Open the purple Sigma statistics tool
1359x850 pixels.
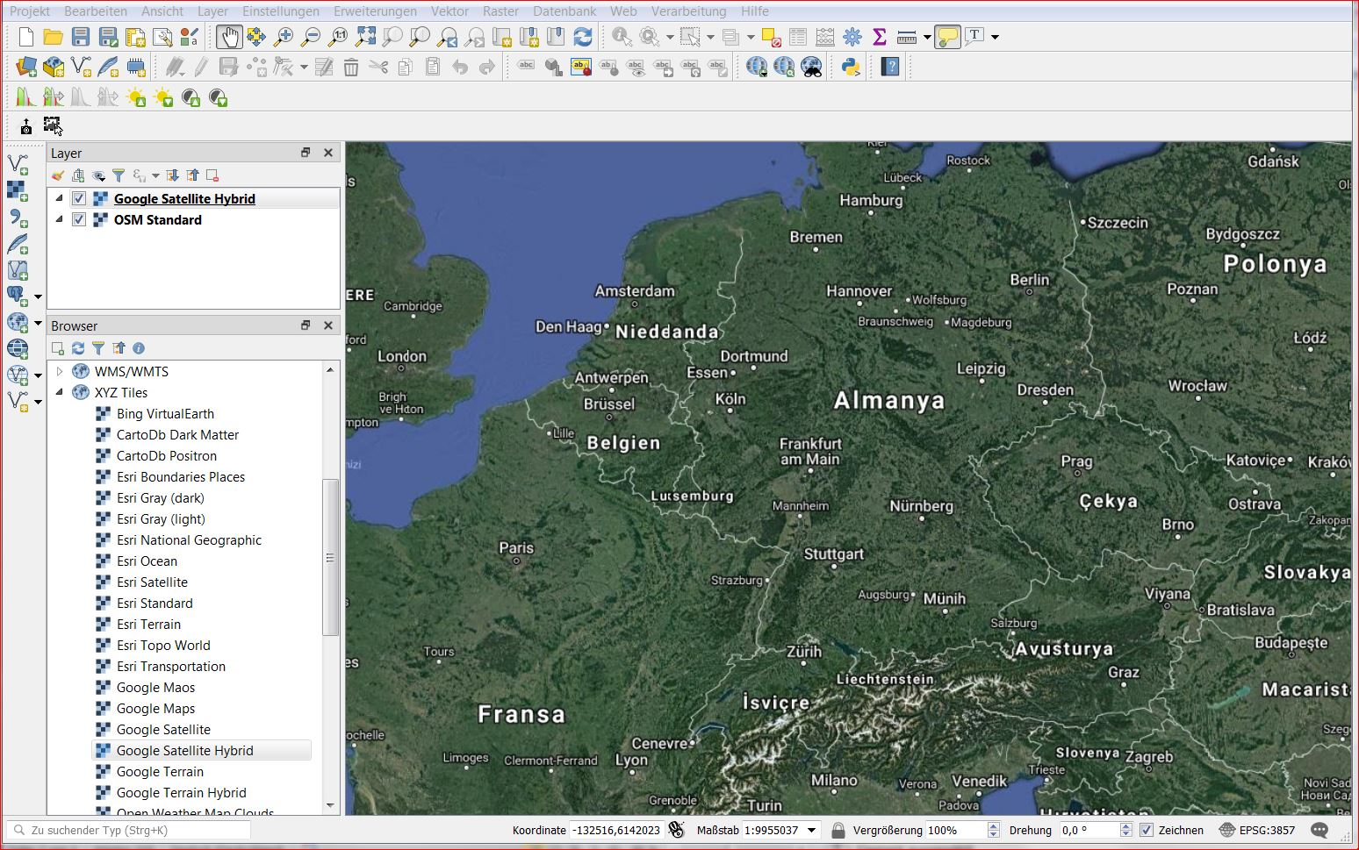pos(879,37)
